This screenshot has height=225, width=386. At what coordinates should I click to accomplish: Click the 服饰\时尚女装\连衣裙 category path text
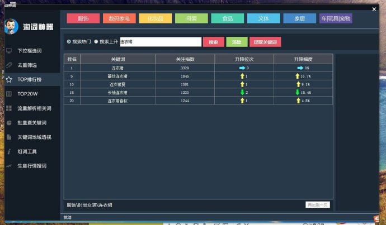click(90, 205)
